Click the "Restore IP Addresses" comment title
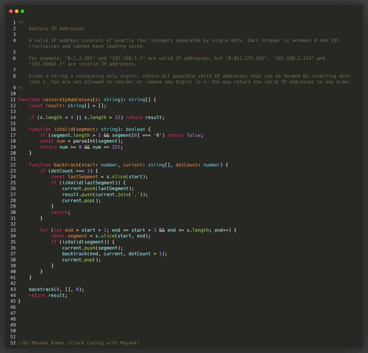The width and height of the screenshot is (368, 353). 56,29
